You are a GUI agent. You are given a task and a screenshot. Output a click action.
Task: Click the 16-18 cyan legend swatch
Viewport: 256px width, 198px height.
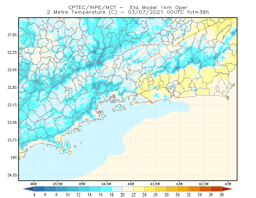pyautogui.click(x=106, y=189)
